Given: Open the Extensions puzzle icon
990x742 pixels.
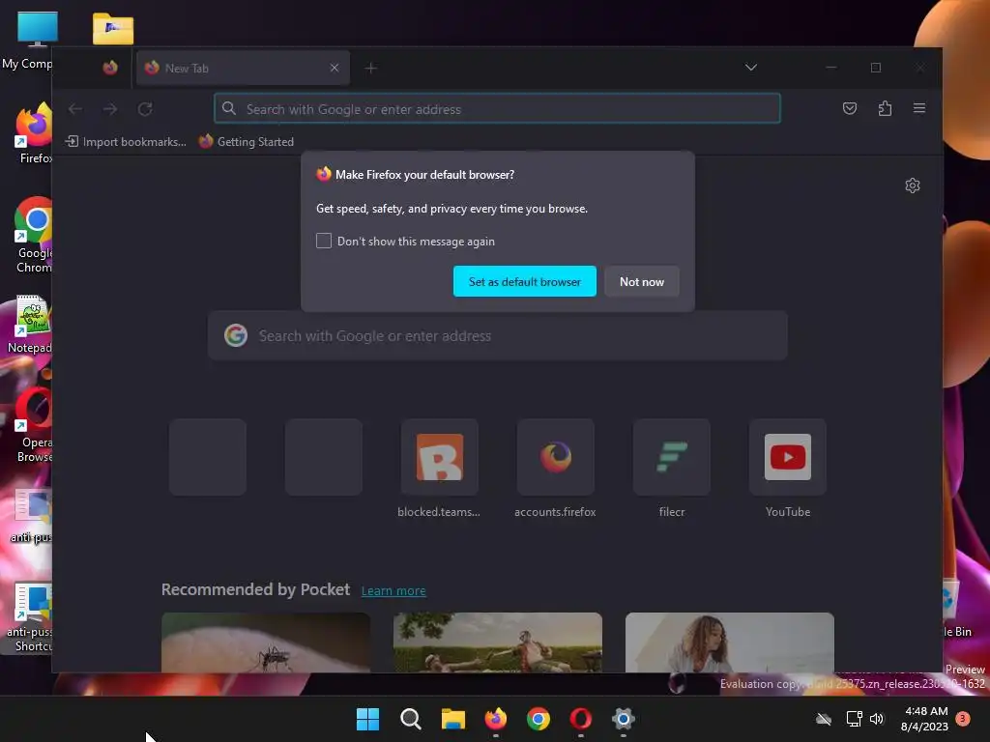Looking at the screenshot, I should tap(885, 108).
